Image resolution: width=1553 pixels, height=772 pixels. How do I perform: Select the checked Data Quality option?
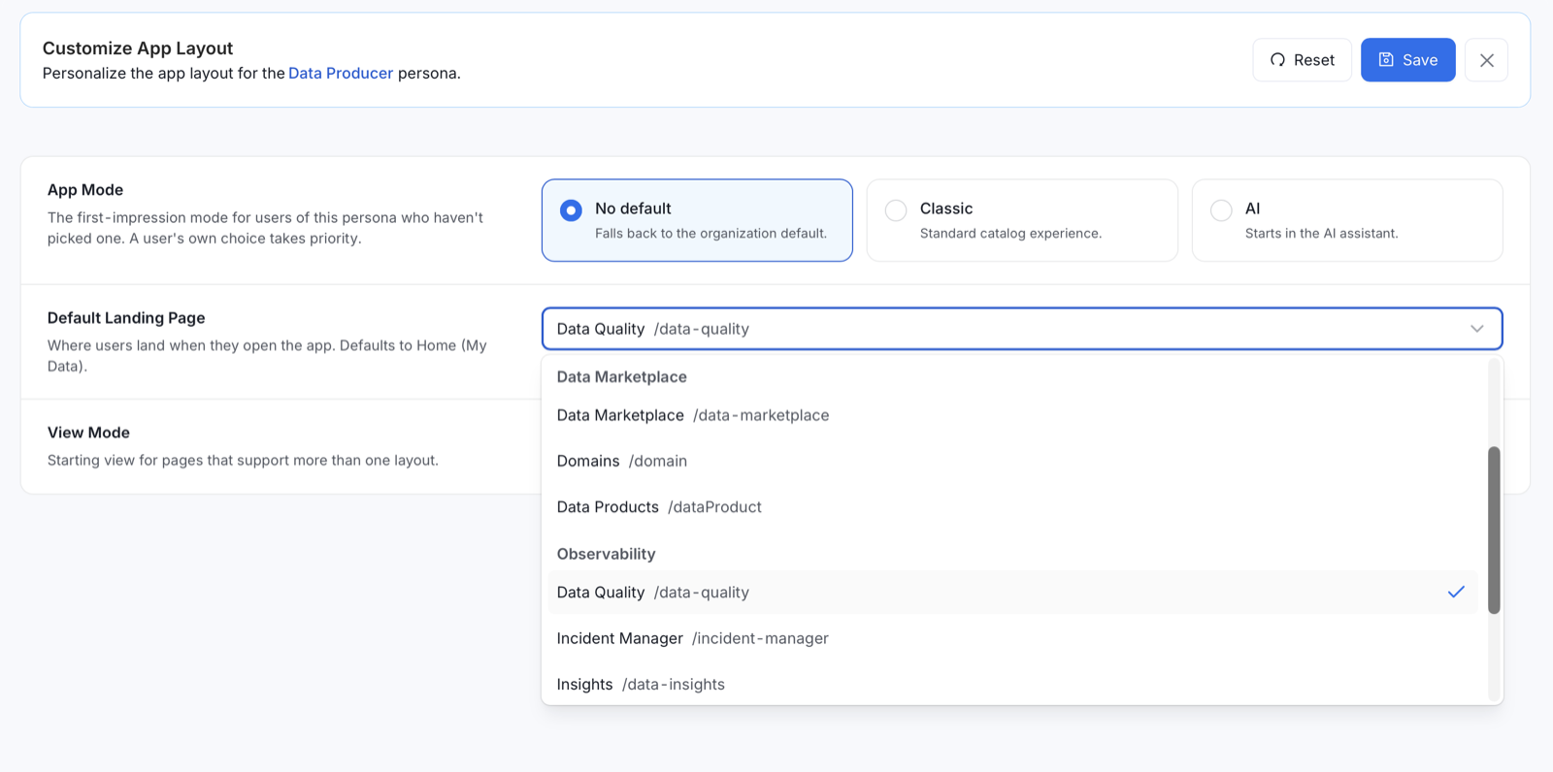pyautogui.click(x=1012, y=593)
